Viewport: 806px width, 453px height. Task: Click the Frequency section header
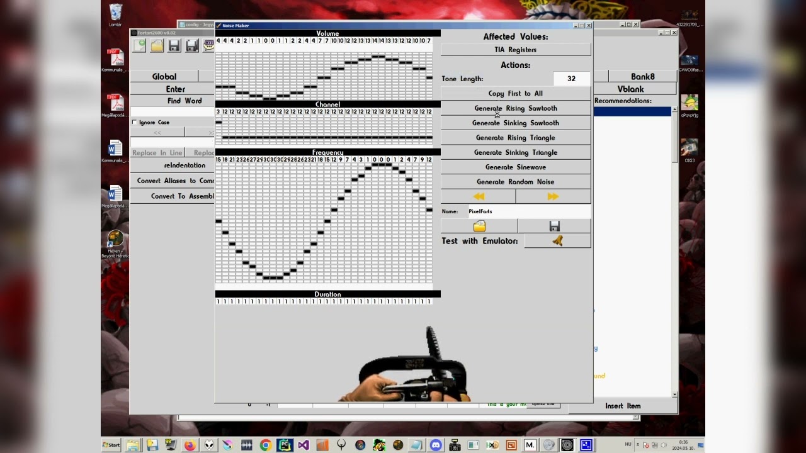click(x=327, y=152)
